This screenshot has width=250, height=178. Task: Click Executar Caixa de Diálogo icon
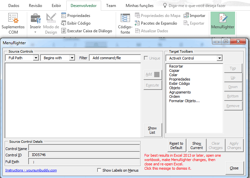(64, 31)
